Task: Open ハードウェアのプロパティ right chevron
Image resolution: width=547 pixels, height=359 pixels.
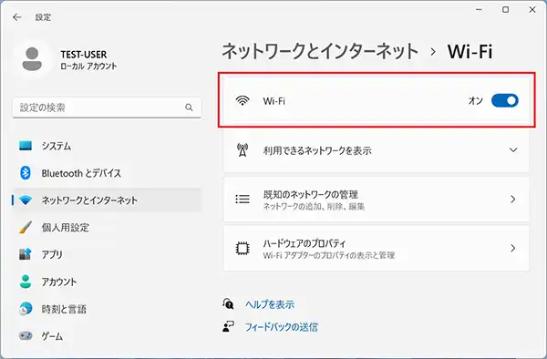Action: click(513, 248)
